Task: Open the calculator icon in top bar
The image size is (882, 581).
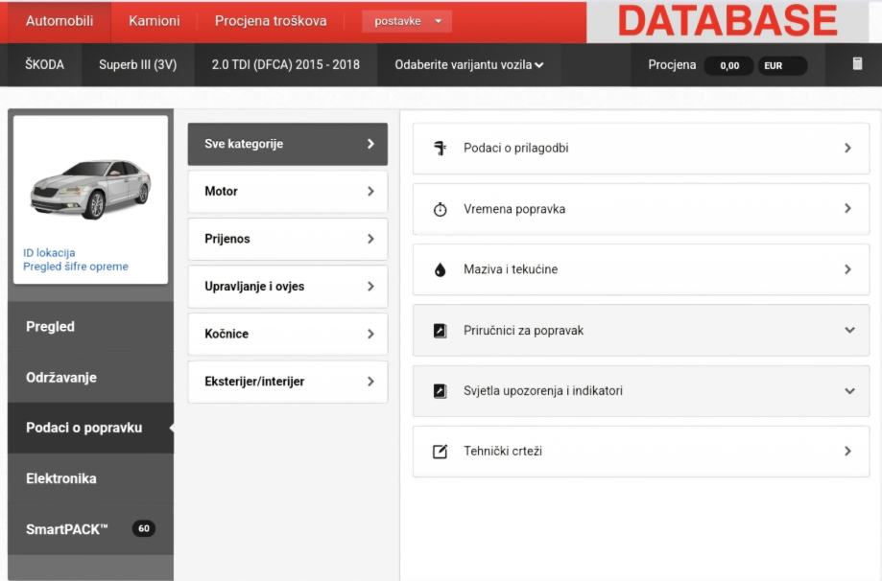Action: (x=857, y=64)
